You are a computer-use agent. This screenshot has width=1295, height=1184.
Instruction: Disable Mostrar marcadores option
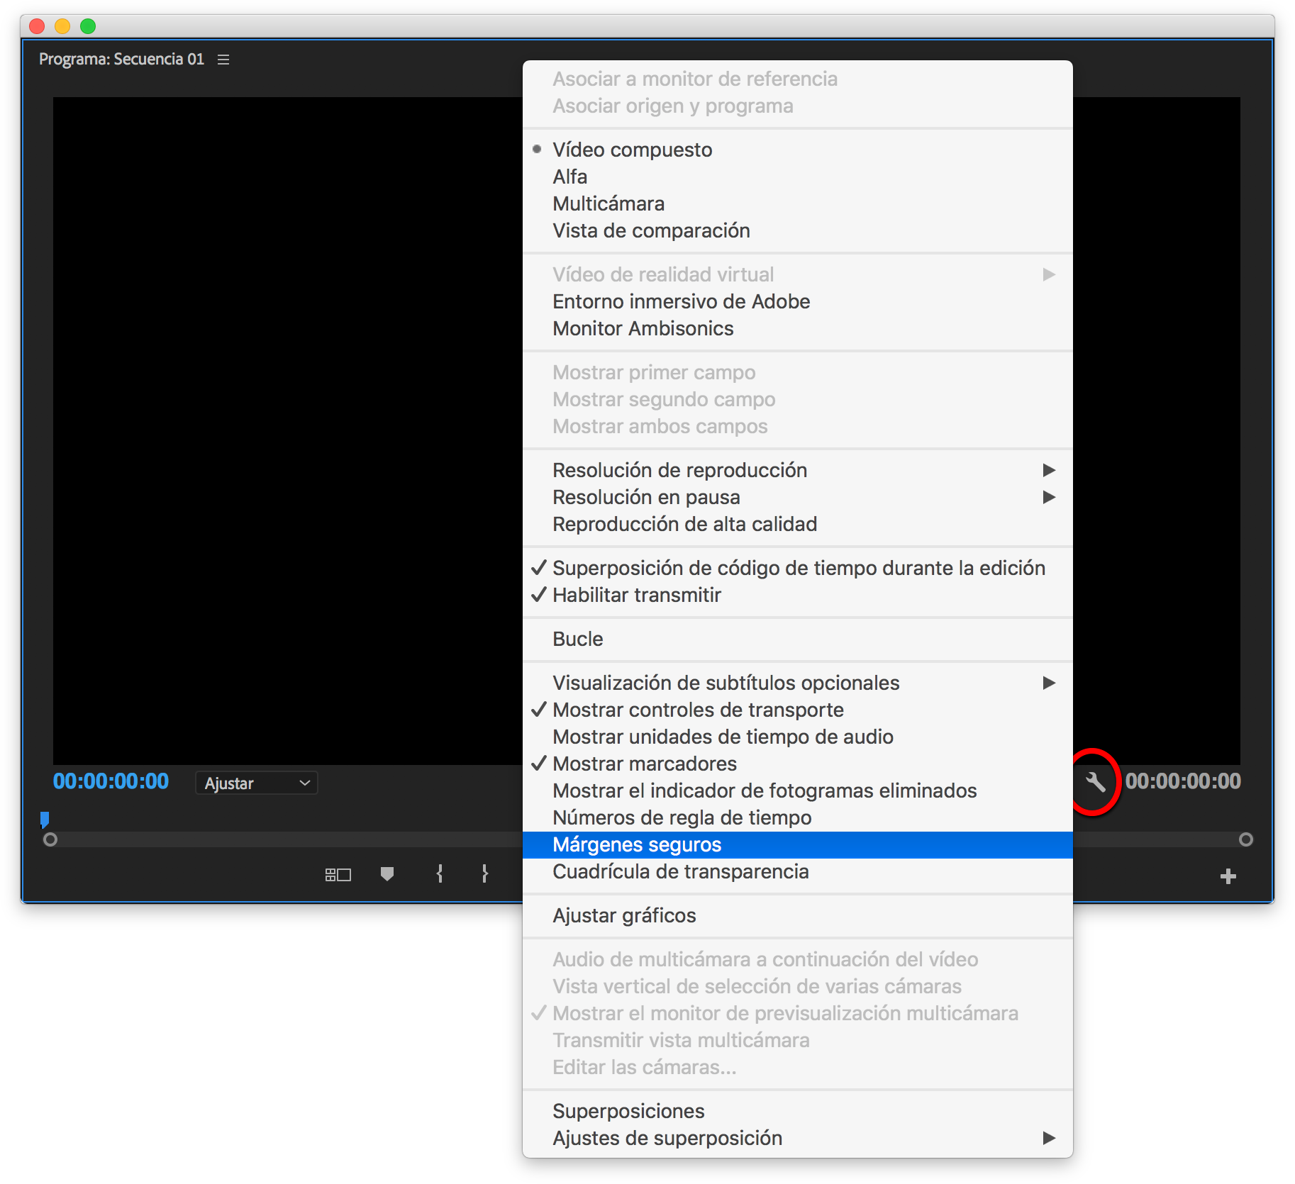[644, 764]
